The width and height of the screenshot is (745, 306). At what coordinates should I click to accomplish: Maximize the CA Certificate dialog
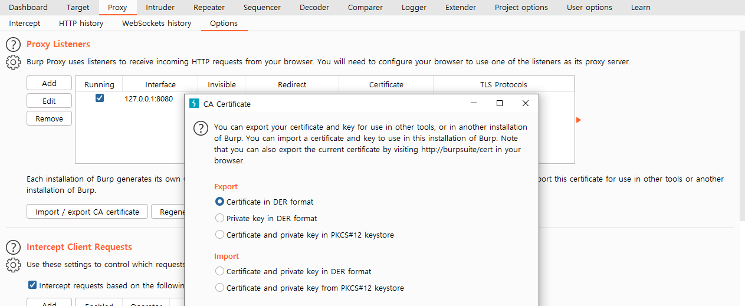500,103
